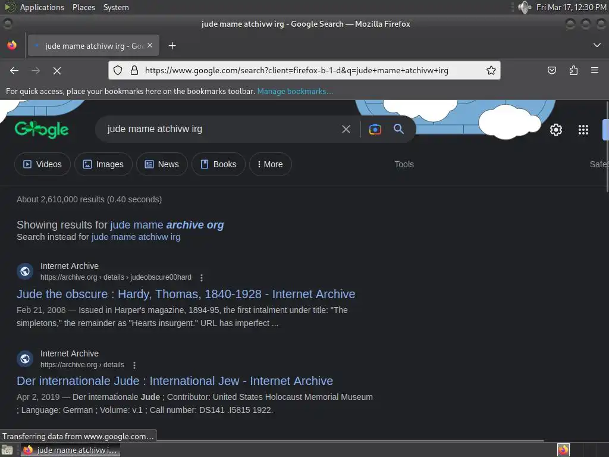Close the jude mame atchivw irg tab

point(150,45)
